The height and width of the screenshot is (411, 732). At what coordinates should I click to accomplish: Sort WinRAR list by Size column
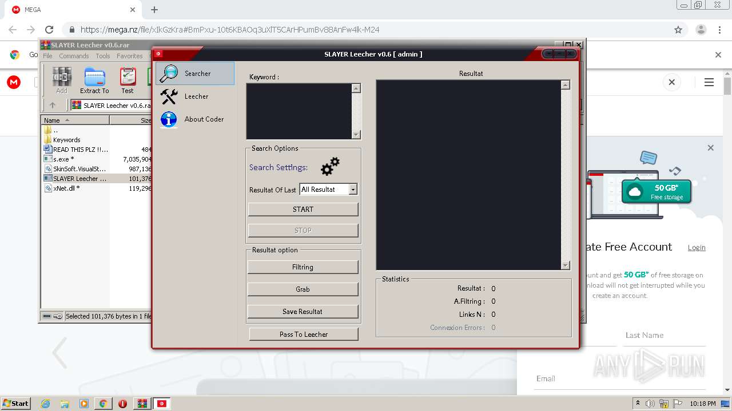coord(131,120)
